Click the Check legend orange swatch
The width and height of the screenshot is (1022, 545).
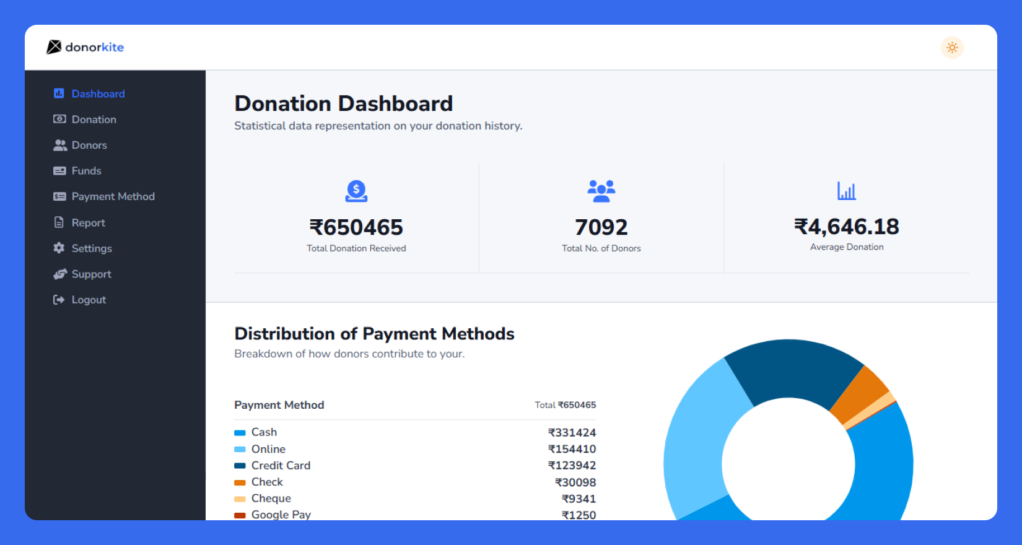click(240, 482)
